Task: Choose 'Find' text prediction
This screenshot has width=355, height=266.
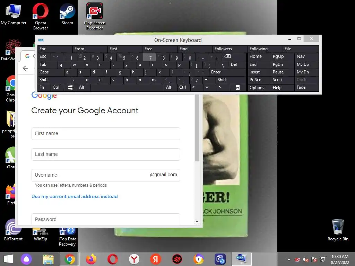Action: click(x=195, y=49)
